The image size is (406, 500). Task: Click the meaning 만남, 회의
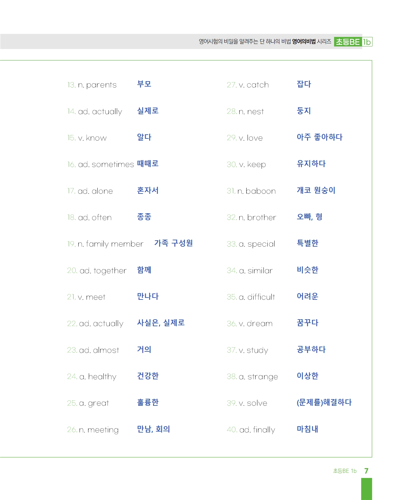click(153, 429)
